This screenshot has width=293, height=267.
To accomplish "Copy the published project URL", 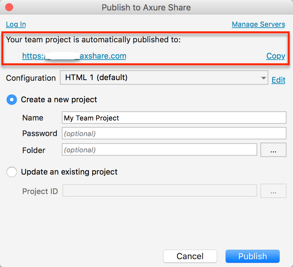I will [x=275, y=56].
